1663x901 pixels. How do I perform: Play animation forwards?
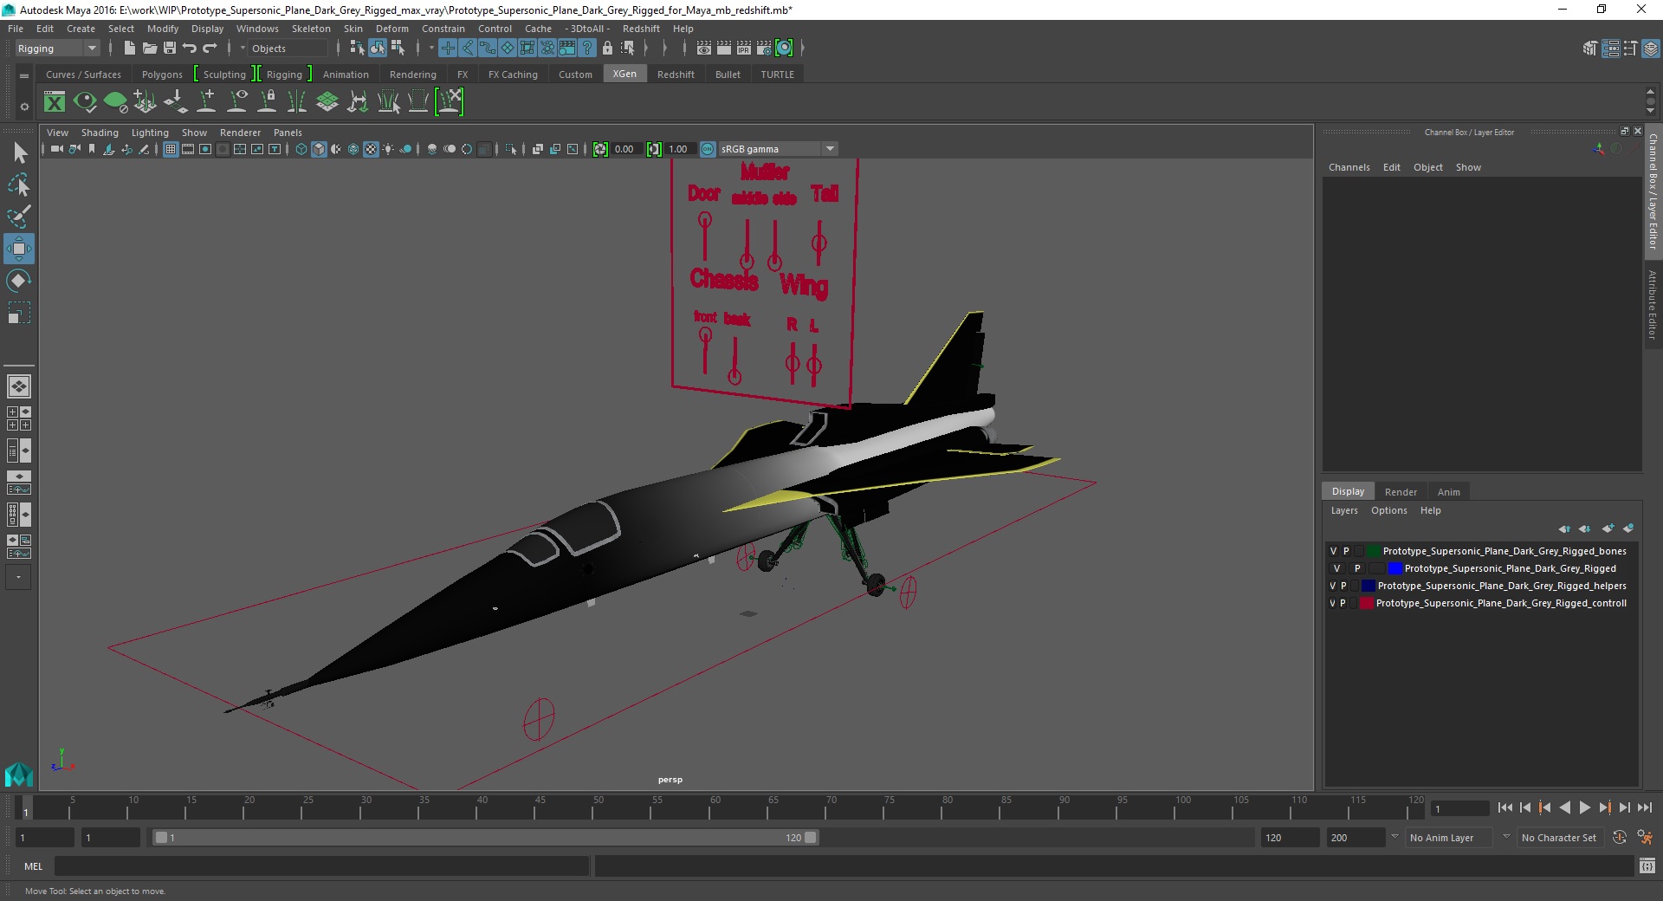coord(1584,807)
